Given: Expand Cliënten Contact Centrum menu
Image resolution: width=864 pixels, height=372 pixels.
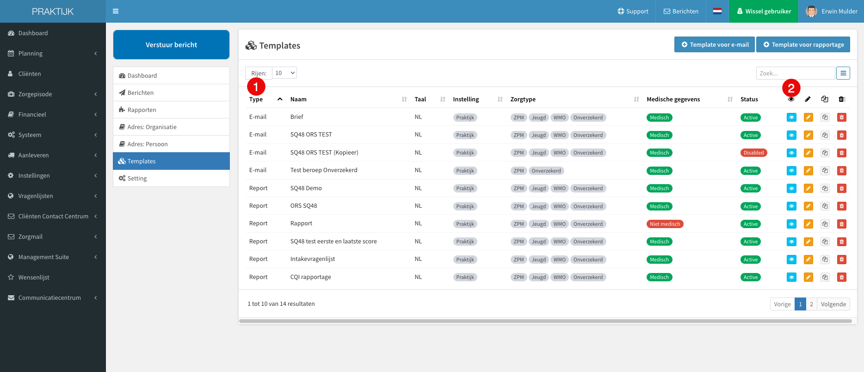Looking at the screenshot, I should pyautogui.click(x=53, y=216).
